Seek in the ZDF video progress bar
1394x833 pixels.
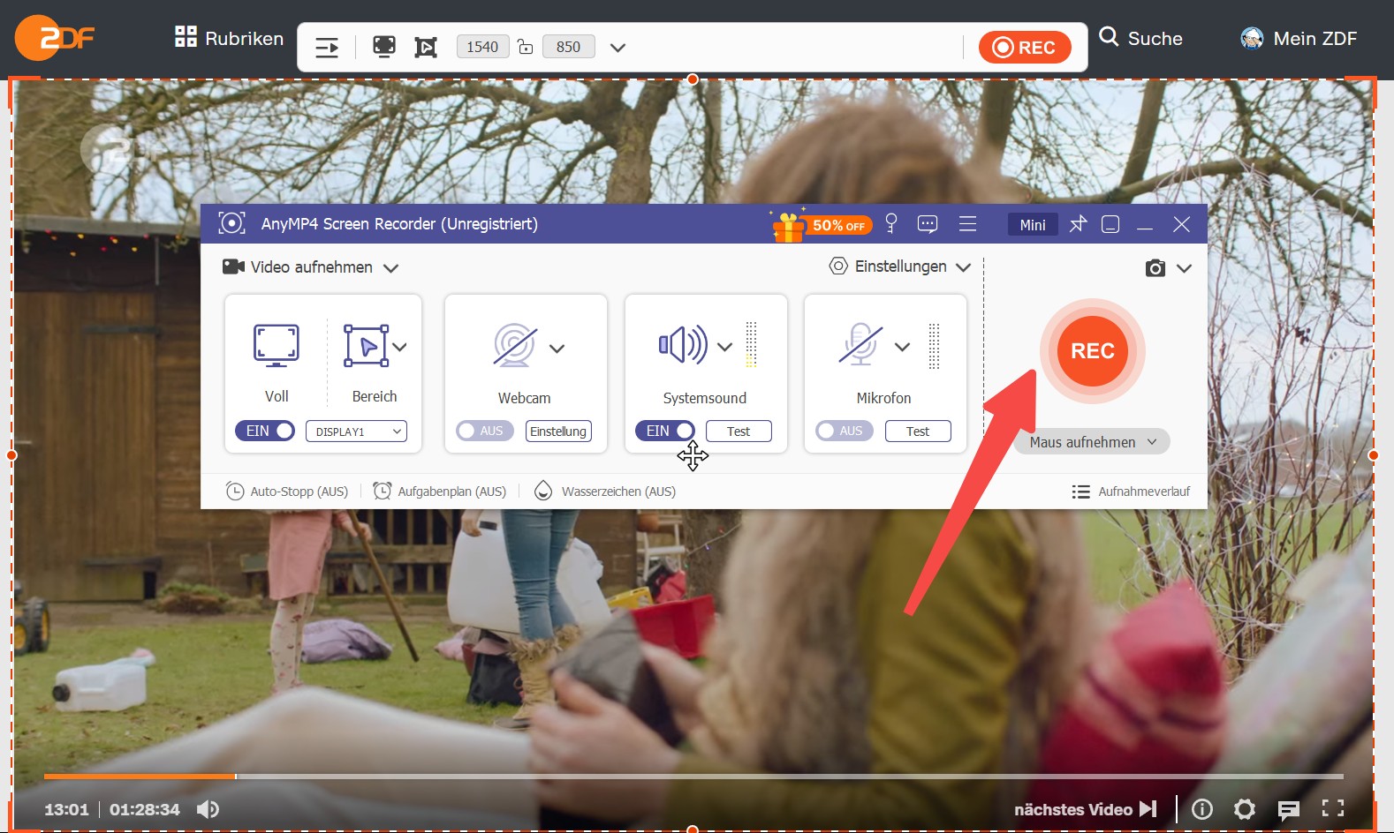pos(693,777)
